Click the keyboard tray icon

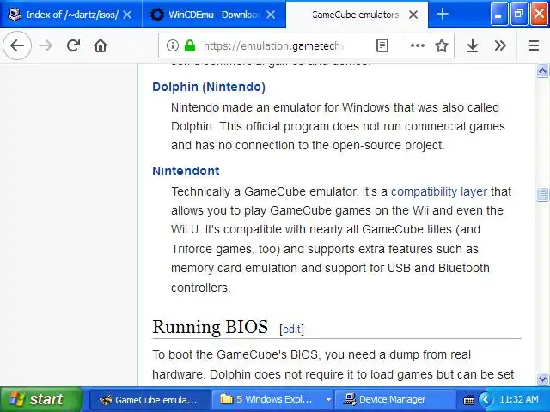468,399
